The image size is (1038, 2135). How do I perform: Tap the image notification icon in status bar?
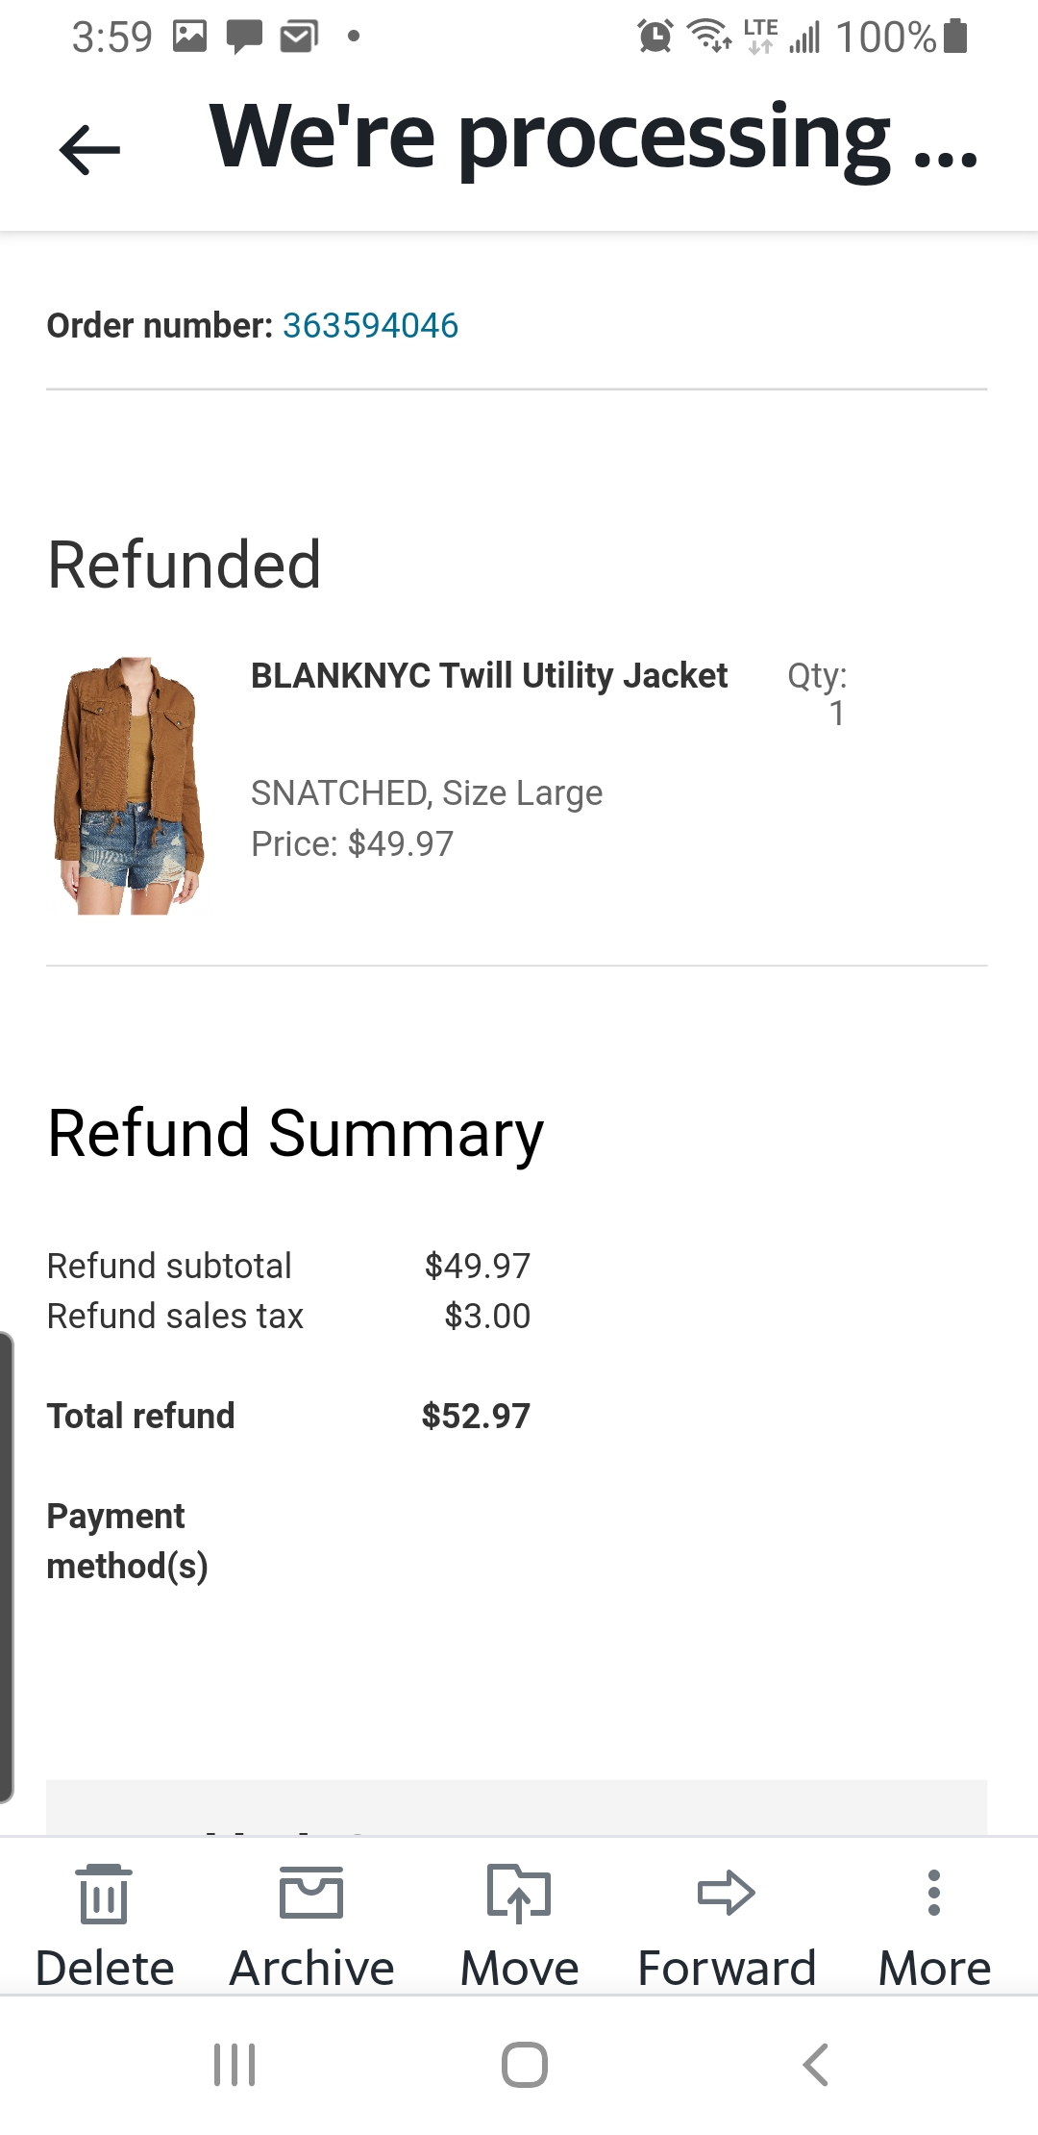[189, 38]
